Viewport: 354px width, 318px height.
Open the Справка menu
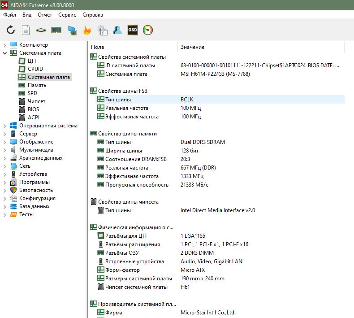click(x=93, y=15)
